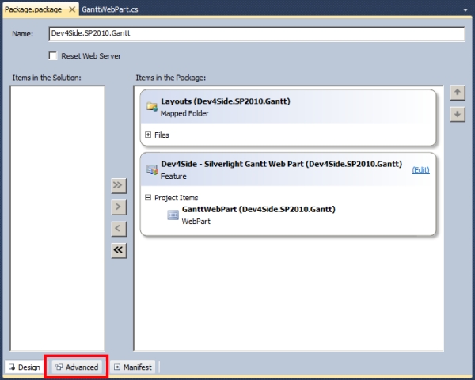The width and height of the screenshot is (475, 380).
Task: Click the Layouts mapped folder icon
Action: coord(152,107)
